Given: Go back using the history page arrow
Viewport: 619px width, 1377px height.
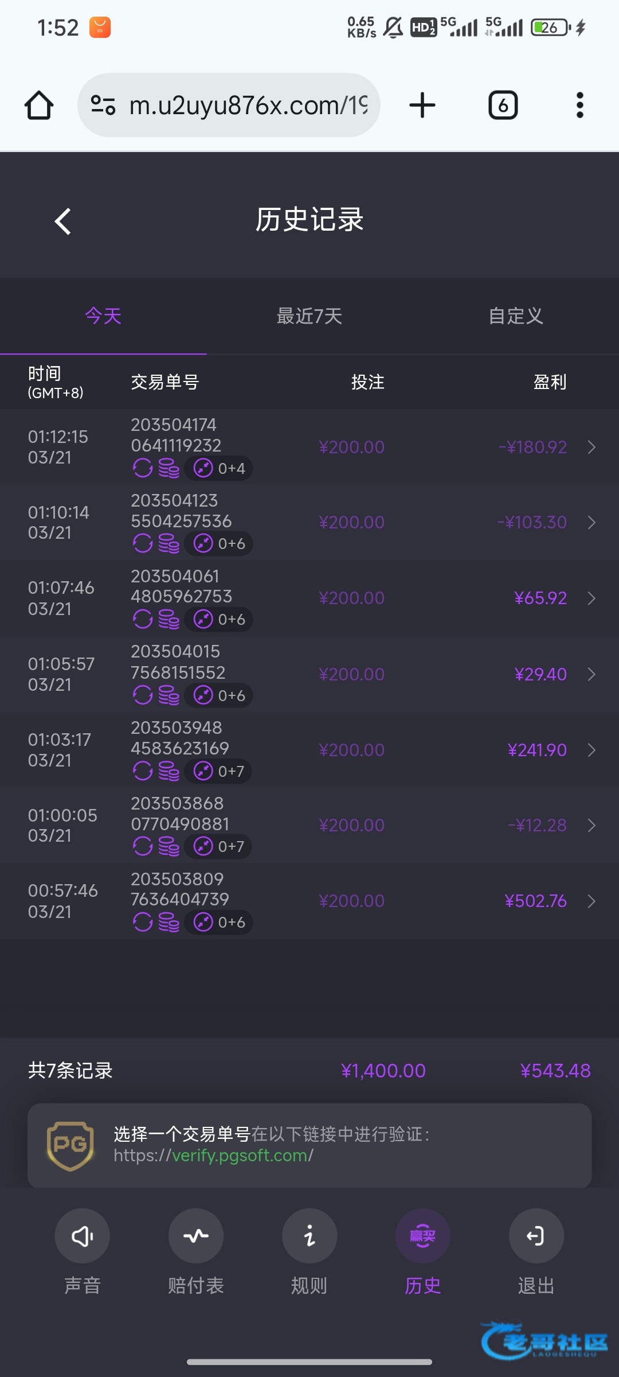Looking at the screenshot, I should point(63,221).
